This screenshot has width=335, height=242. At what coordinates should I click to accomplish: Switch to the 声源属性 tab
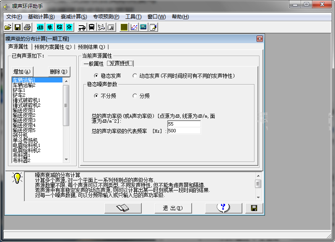[x=18, y=46]
